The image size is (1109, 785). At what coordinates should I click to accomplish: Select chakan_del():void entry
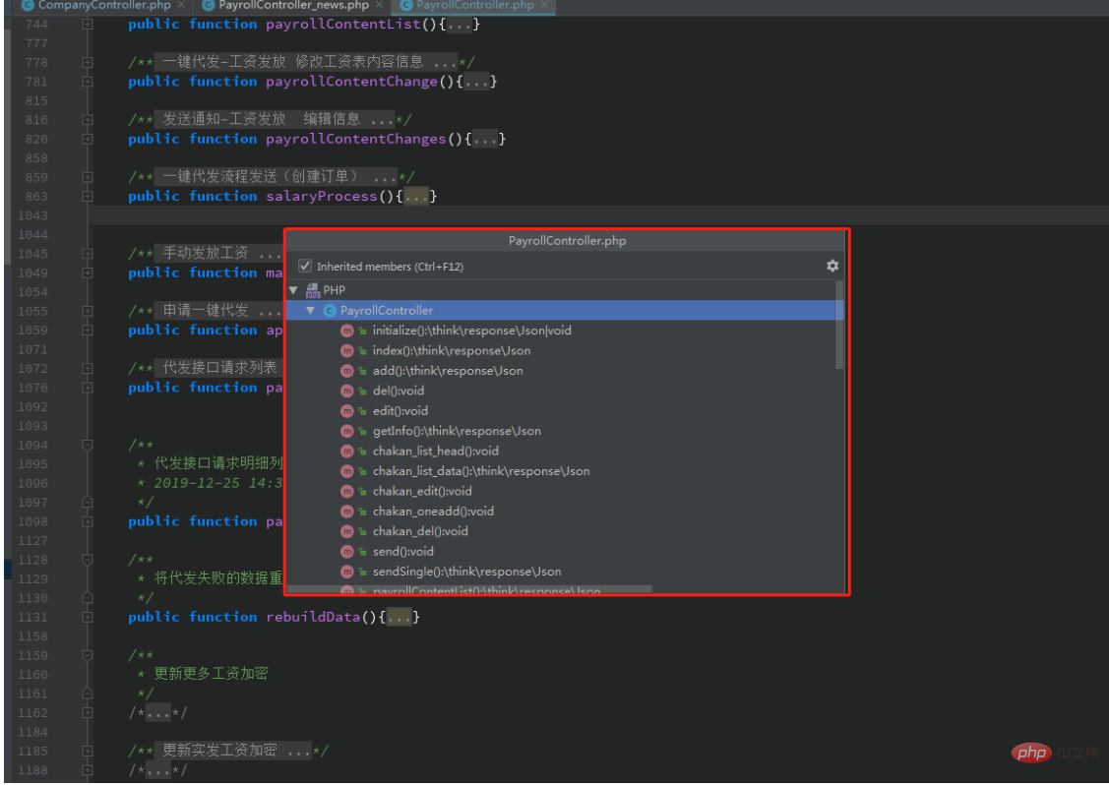(420, 531)
